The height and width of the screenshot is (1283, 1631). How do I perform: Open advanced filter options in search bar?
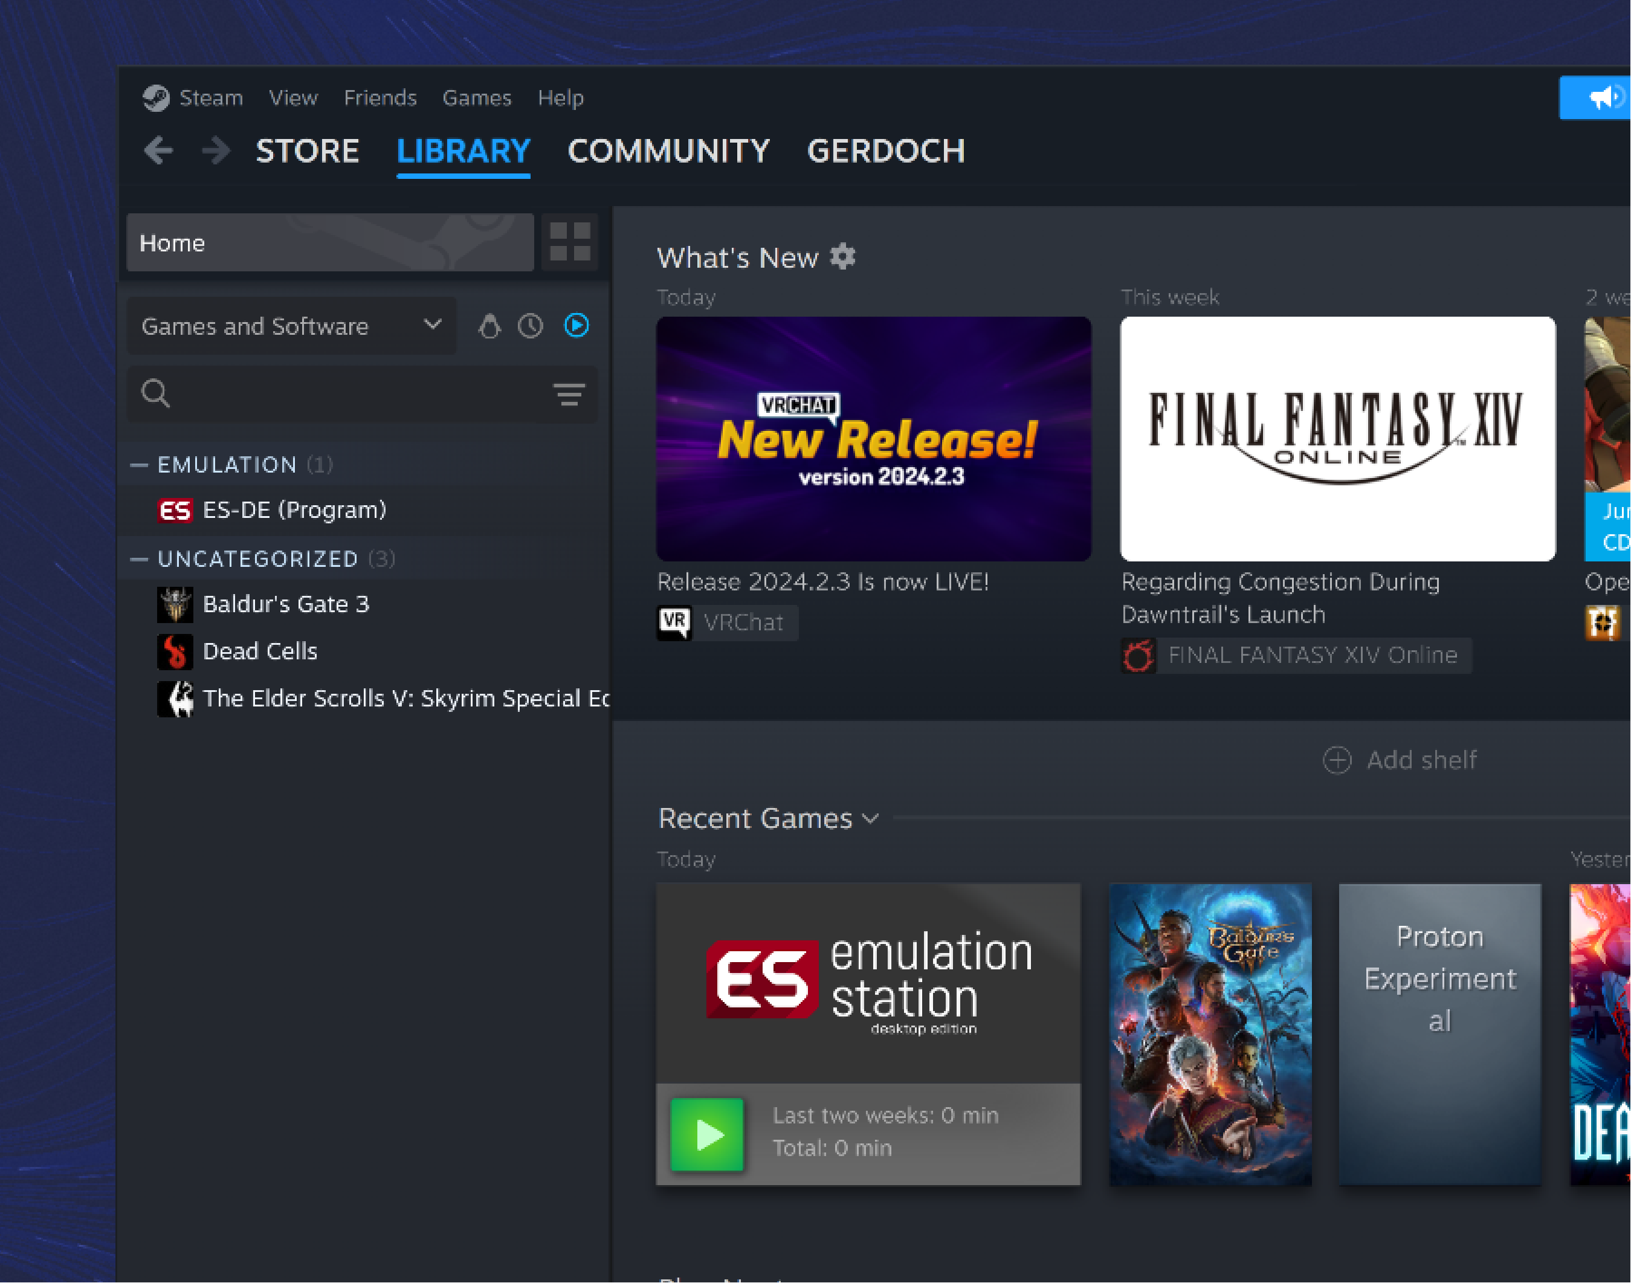pos(569,393)
